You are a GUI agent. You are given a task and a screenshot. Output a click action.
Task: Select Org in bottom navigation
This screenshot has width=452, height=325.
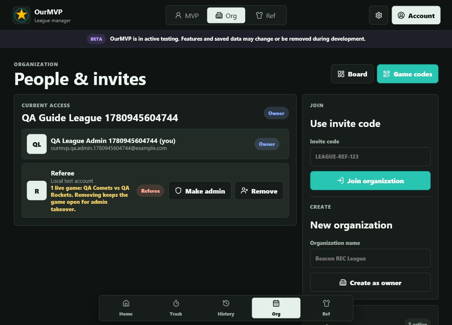[276, 308]
